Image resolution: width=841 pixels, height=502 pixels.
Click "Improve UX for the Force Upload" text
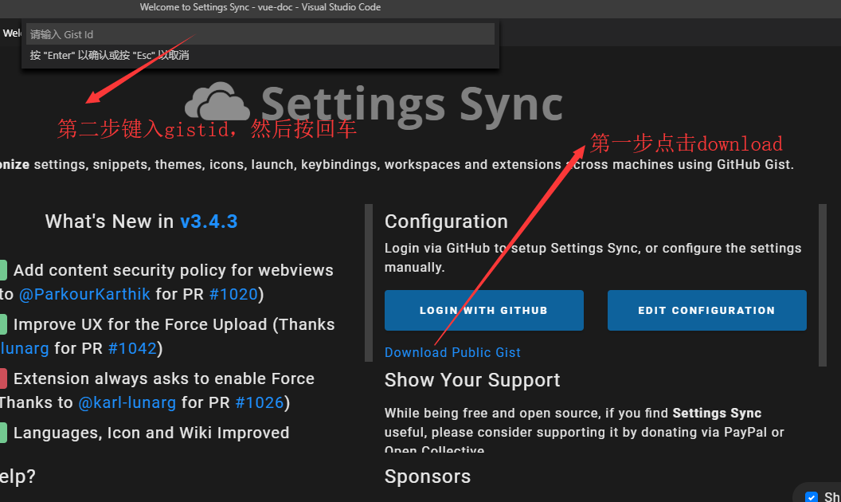[140, 324]
